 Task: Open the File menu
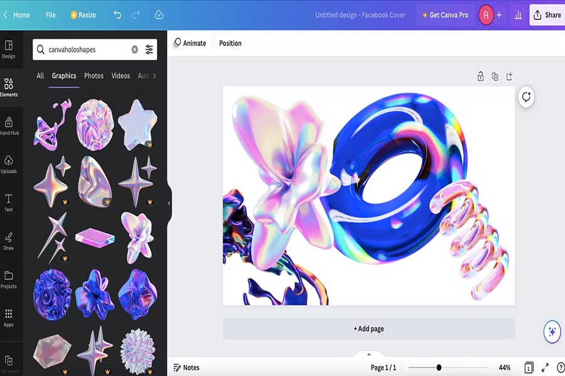pyautogui.click(x=50, y=15)
